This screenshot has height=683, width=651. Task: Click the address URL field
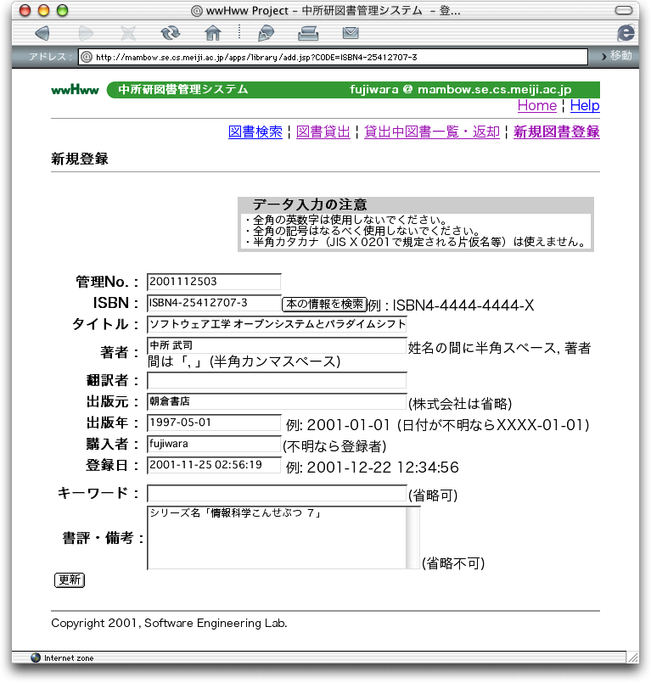click(x=333, y=57)
